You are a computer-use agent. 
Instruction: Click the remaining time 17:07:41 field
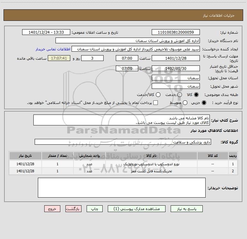(x=59, y=58)
